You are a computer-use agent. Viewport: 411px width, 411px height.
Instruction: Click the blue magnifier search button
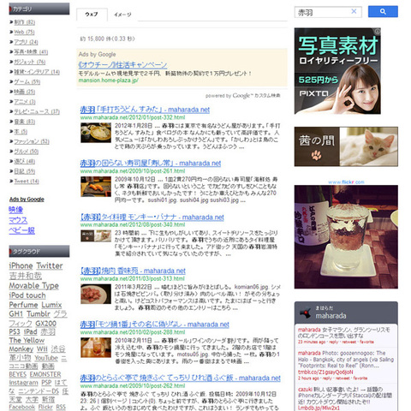[383, 11]
